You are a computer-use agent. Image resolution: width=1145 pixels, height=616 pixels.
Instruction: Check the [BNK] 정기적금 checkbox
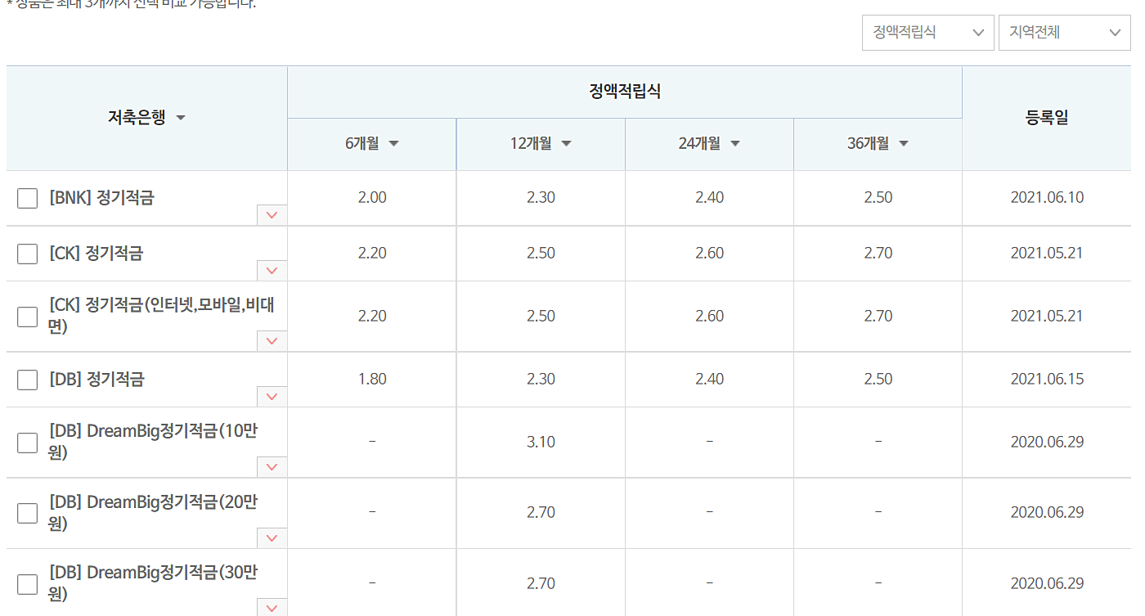27,198
